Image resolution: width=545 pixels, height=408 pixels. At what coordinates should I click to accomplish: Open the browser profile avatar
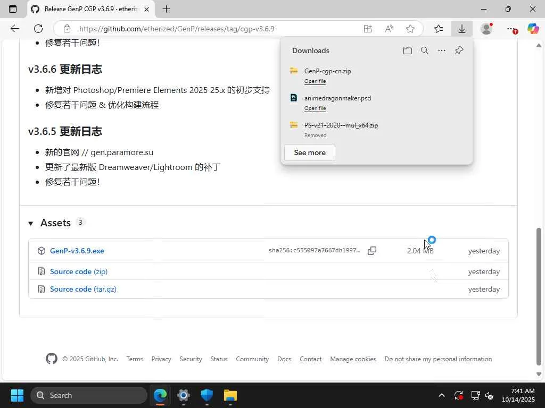pos(486,29)
